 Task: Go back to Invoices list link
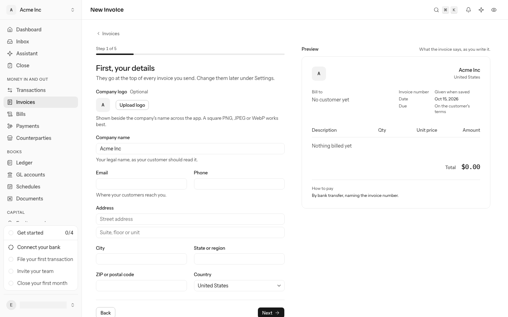[108, 33]
